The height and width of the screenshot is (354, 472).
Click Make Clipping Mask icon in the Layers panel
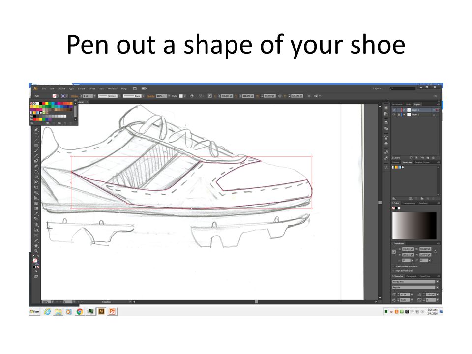[x=416, y=158]
